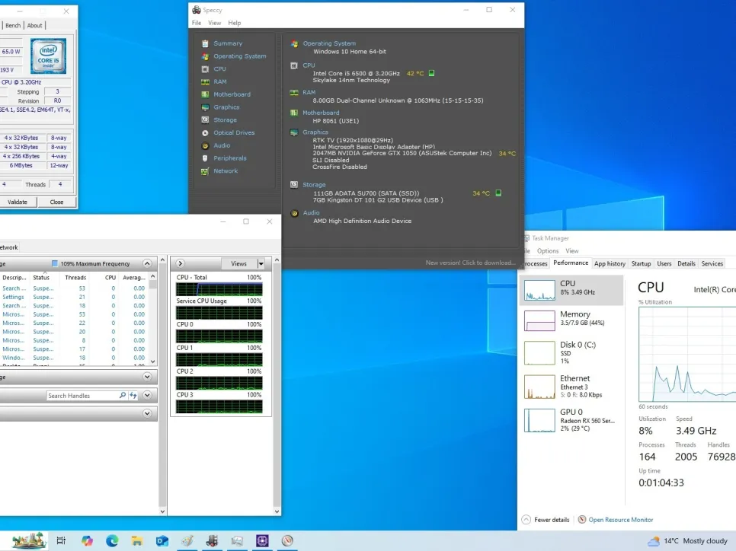Viewport: 736px width, 551px height.
Task: Switch to Users tab in Task Manager
Action: pyautogui.click(x=664, y=263)
